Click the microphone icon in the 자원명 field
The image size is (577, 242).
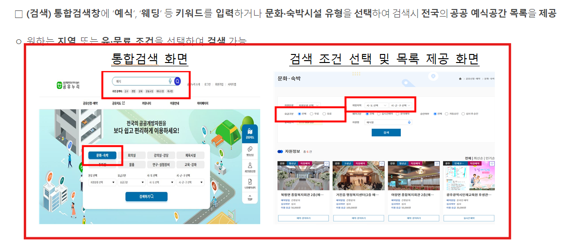click(409, 122)
